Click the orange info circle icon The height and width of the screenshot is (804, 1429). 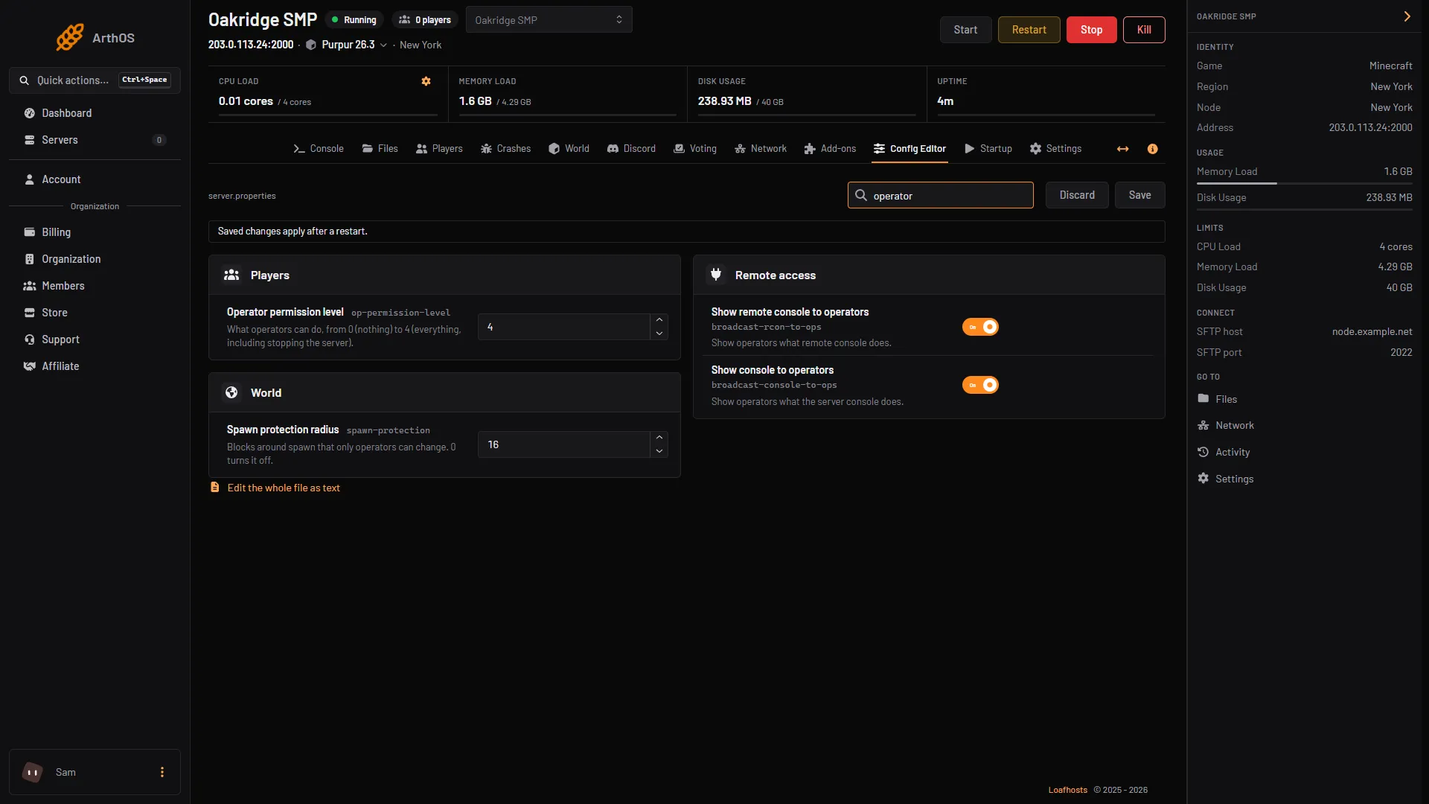point(1152,149)
